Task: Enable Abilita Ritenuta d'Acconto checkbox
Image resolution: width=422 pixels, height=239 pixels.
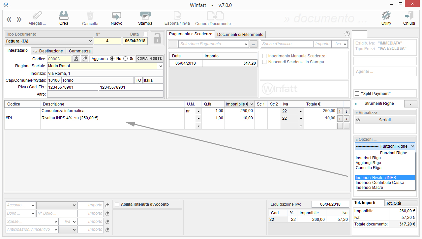Action: click(117, 204)
